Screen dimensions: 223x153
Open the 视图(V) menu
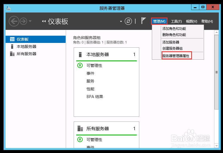click(x=191, y=21)
